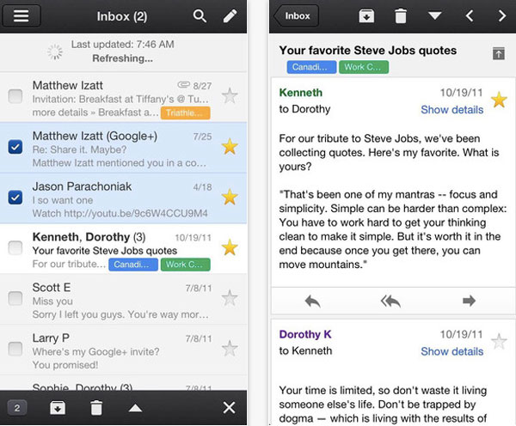Expand more options triangle in bottom toolbar
This screenshot has width=516, height=426.
(x=135, y=407)
